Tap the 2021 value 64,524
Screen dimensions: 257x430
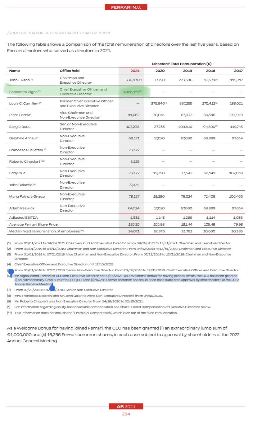pos(133,208)
